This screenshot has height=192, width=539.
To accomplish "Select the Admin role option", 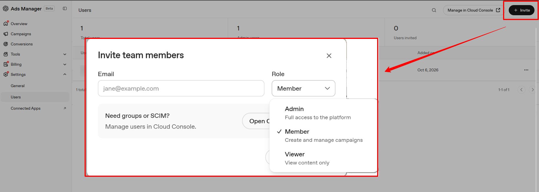I will 323,113.
